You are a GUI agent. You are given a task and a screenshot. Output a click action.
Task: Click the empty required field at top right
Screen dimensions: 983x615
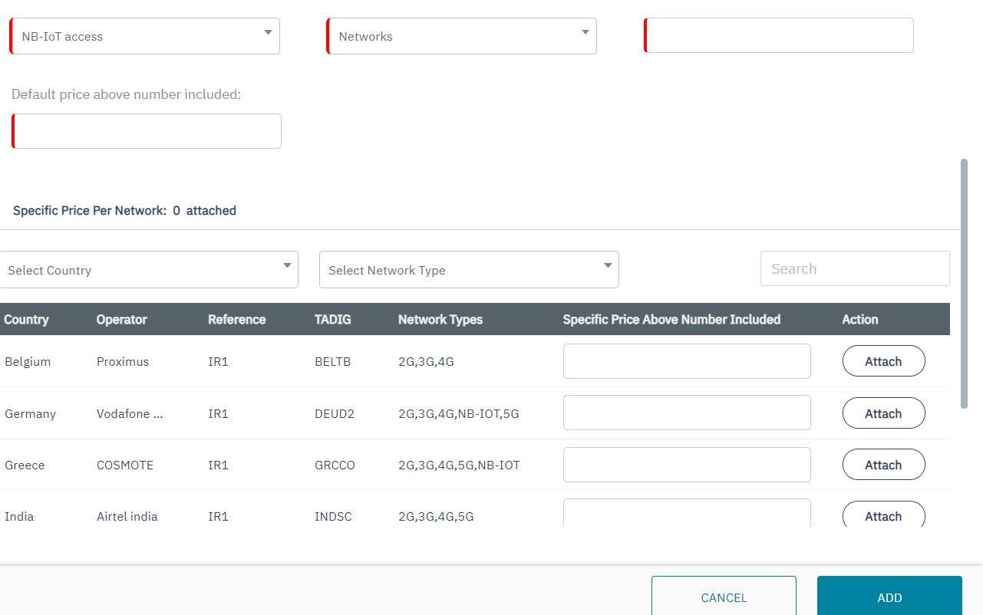tap(779, 35)
